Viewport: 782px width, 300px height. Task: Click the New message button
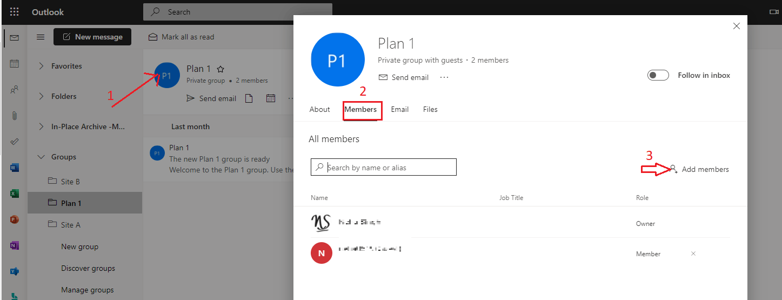(92, 37)
